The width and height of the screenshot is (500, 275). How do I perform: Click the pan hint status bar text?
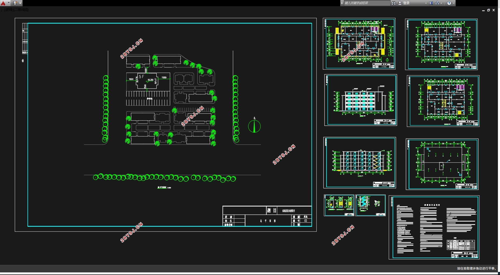point(477,269)
